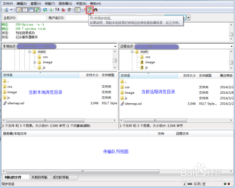The height and width of the screenshot is (188, 235).
Task: Open the 传输(T) menu
Action: 50,3
